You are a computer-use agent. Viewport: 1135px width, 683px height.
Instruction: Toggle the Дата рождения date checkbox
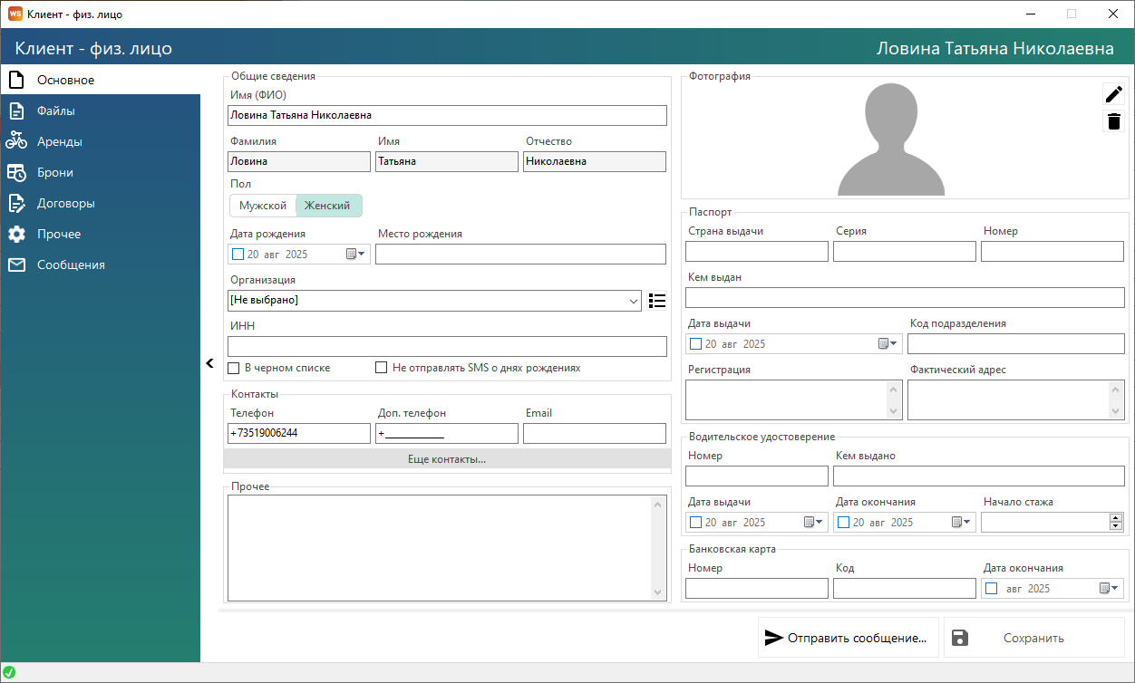(x=238, y=255)
